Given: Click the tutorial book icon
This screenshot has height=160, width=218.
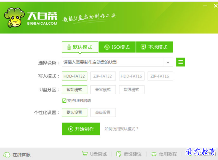Looking at the screenshot, I should [x=154, y=154].
